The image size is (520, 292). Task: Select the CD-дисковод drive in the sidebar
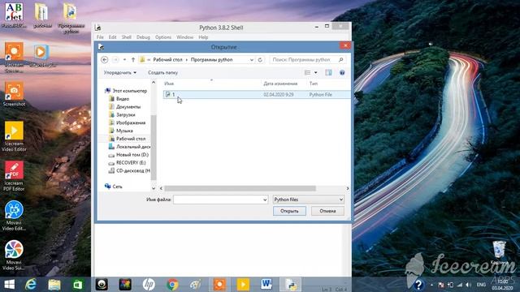tap(130, 170)
